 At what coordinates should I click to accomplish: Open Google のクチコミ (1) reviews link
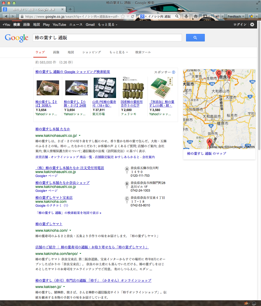(52, 205)
